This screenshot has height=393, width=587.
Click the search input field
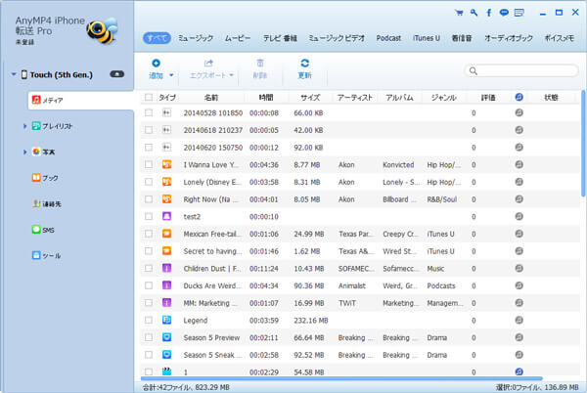tap(526, 70)
